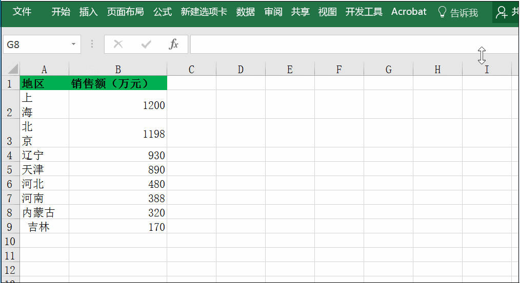The height and width of the screenshot is (283, 520).
Task: Click the cancel X formula icon
Action: [118, 44]
